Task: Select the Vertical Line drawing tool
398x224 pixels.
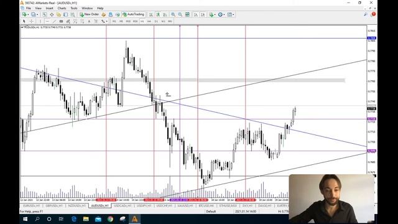Action: 40,21
